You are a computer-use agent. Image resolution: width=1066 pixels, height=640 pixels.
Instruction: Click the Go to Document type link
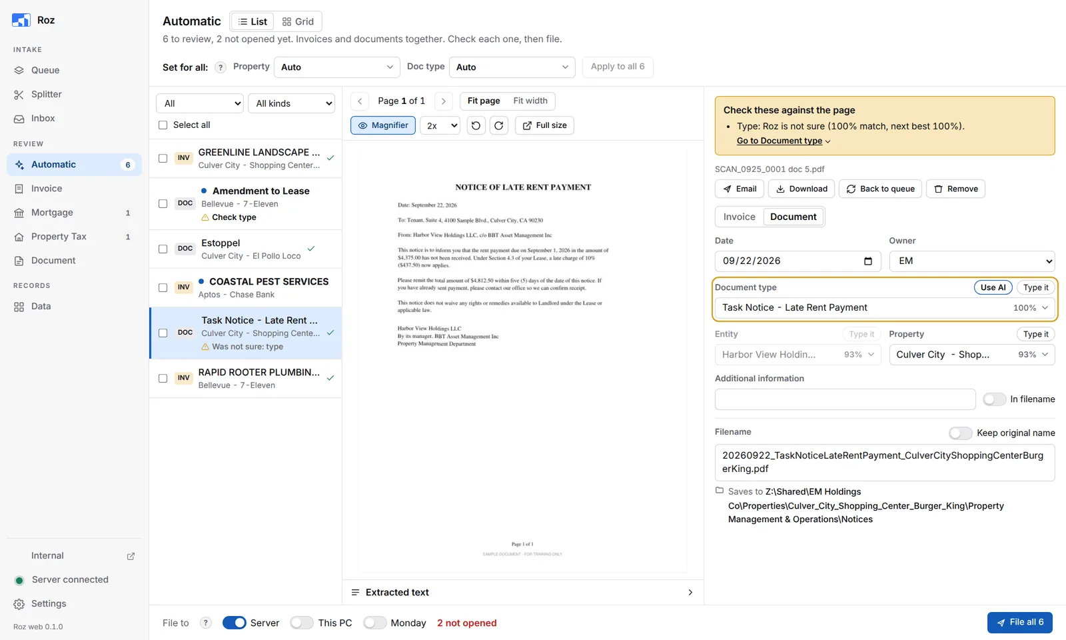(x=784, y=141)
